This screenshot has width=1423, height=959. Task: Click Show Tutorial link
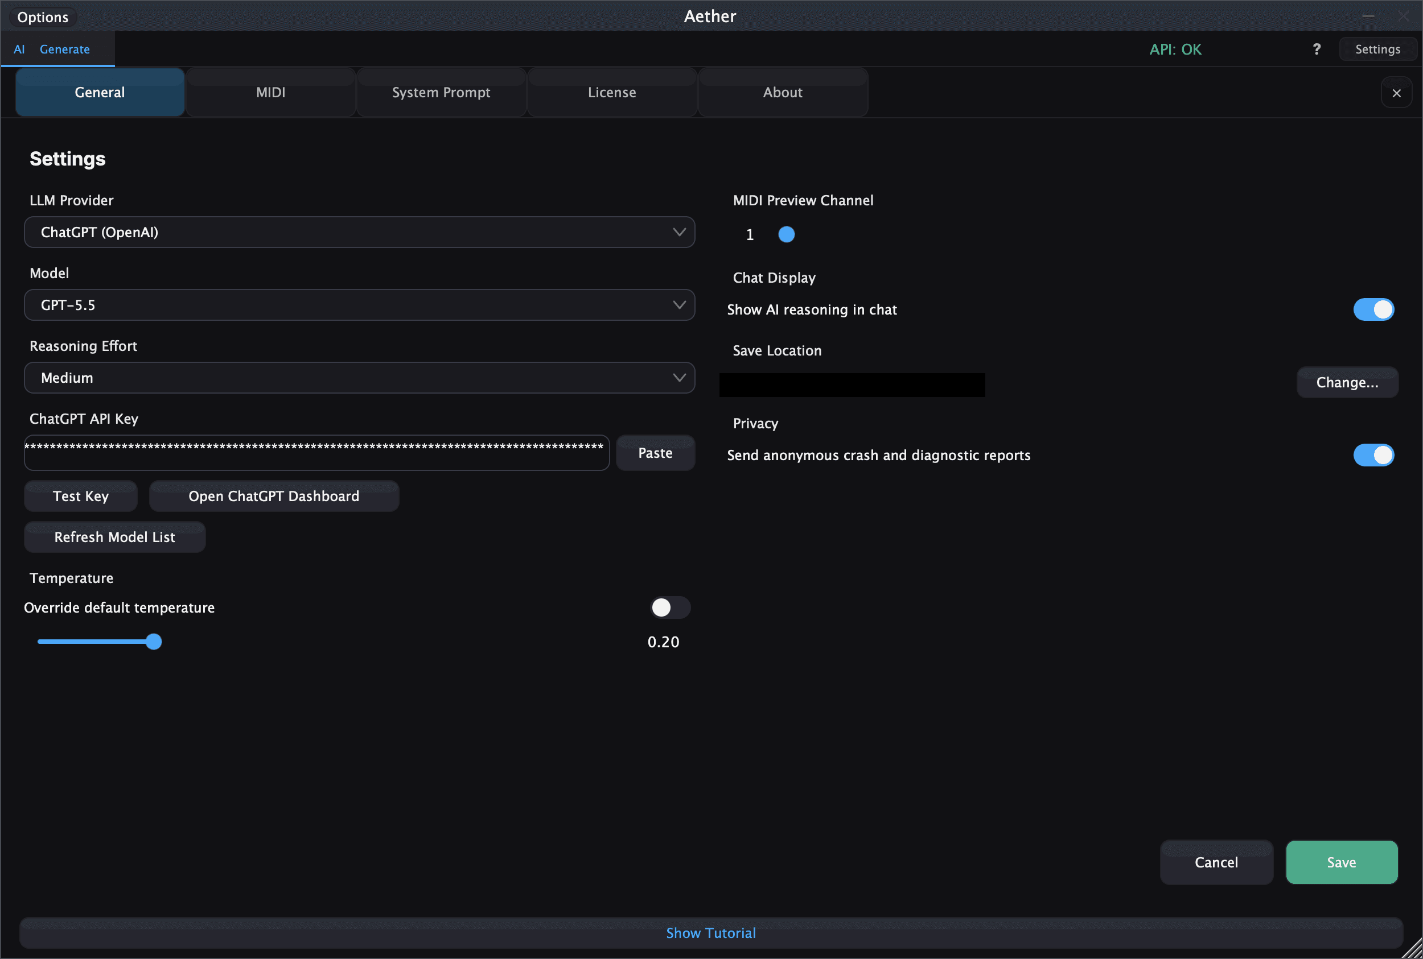tap(711, 933)
